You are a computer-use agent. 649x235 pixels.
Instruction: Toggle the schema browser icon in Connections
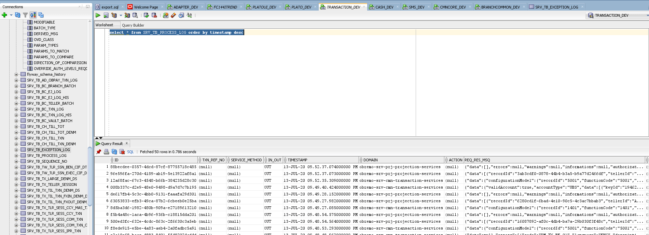(x=33, y=15)
